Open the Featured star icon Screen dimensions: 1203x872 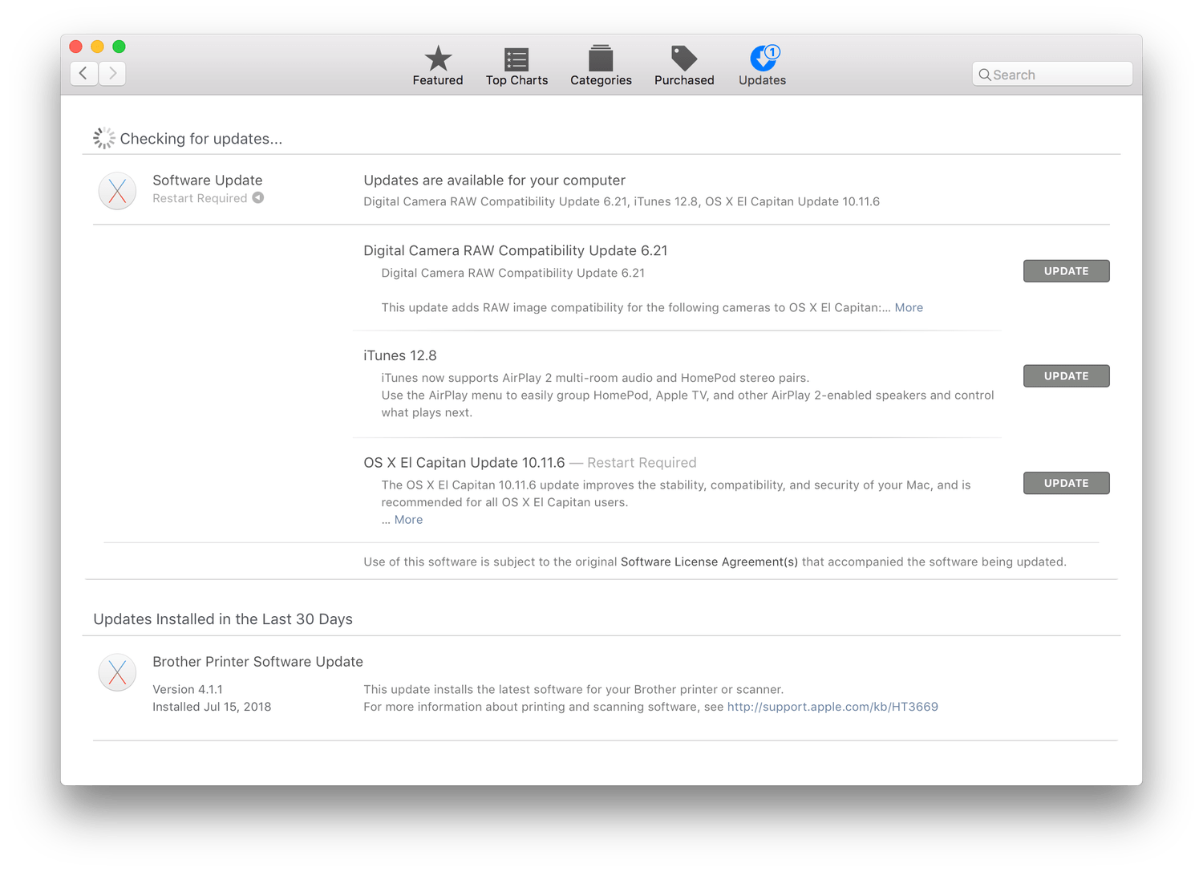click(x=438, y=58)
